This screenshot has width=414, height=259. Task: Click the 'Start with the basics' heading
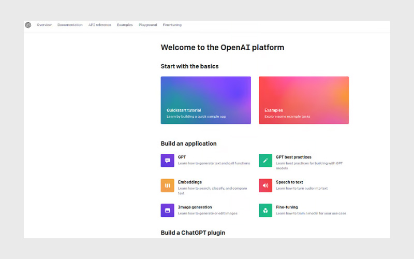tap(189, 66)
